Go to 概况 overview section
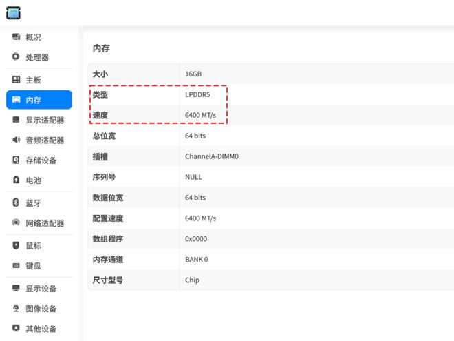The image size is (454, 341). pyautogui.click(x=33, y=37)
